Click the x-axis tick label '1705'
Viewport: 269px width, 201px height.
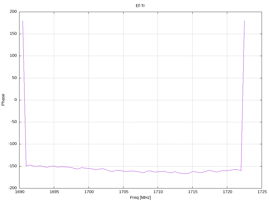click(123, 192)
